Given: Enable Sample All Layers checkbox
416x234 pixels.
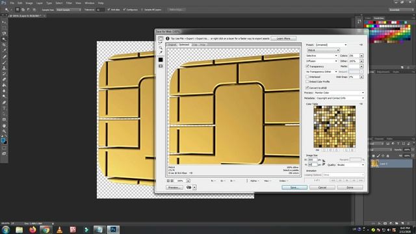Looking at the screenshot, I should click(x=142, y=10).
